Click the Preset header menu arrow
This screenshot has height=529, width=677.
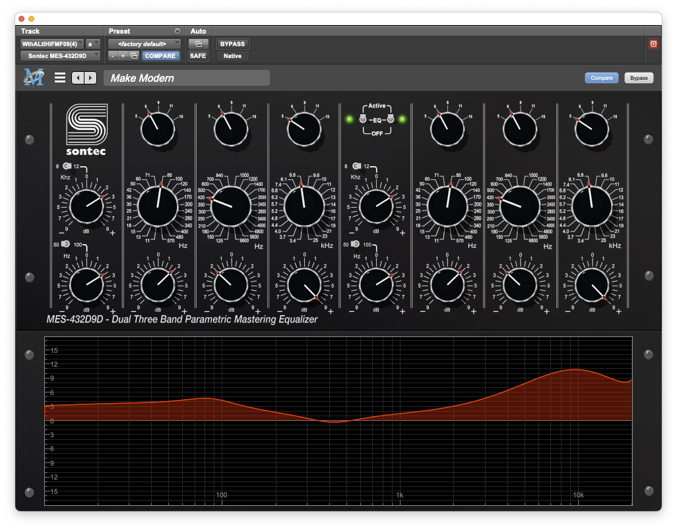(177, 31)
